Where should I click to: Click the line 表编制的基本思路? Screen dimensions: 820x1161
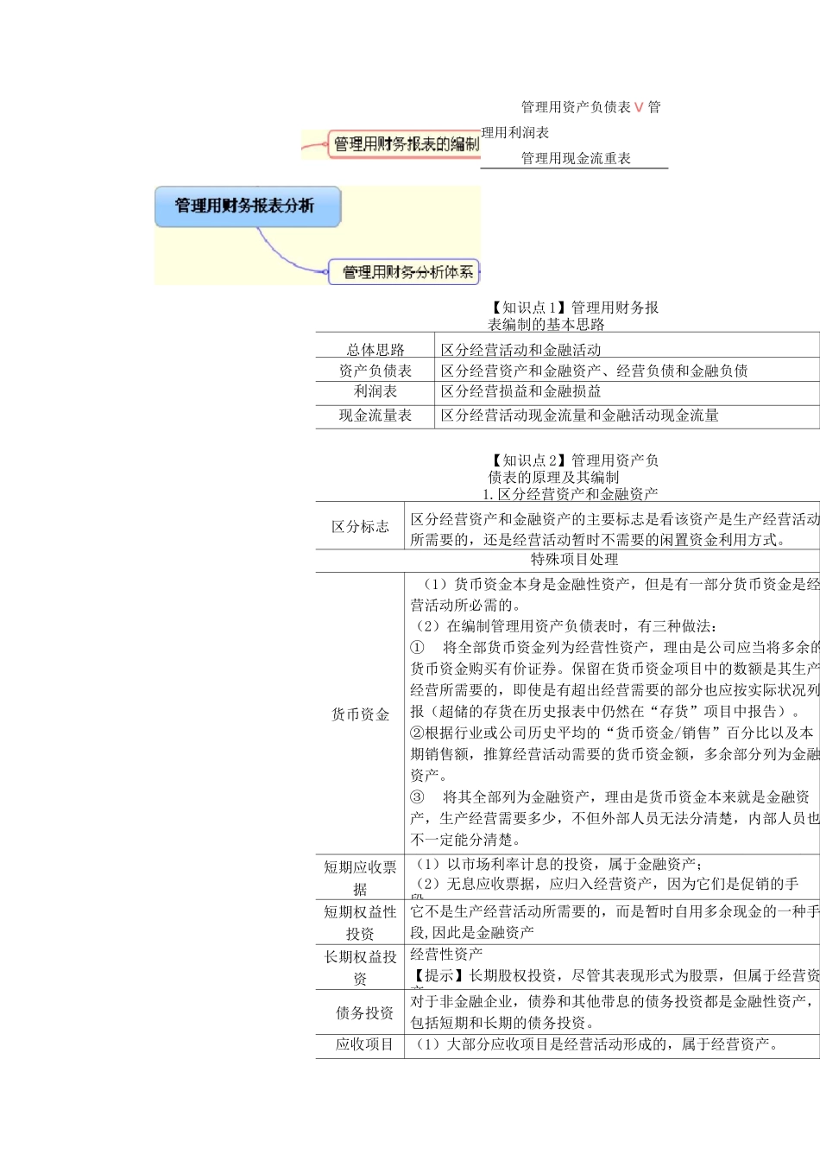click(x=546, y=325)
